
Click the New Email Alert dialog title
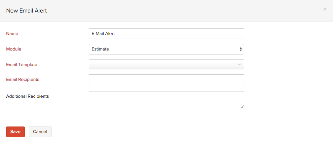point(26,11)
